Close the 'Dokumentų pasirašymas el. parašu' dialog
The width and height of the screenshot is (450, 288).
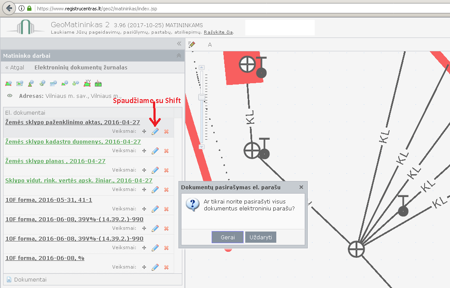(x=301, y=187)
